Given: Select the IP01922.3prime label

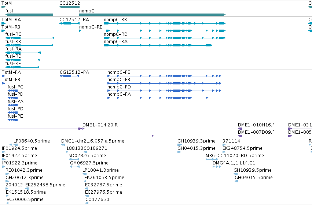Looking at the screenshot, I should 20,163.
